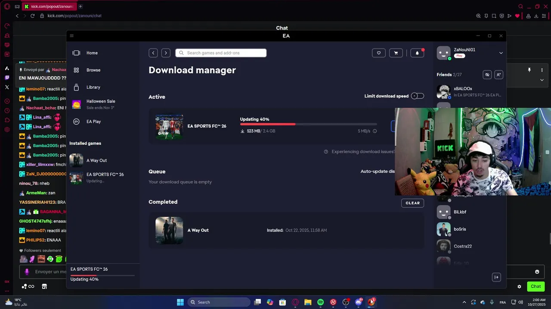Screen dimensions: 551x309
Task: Collapse the friends panel arrow button
Action: click(496, 277)
